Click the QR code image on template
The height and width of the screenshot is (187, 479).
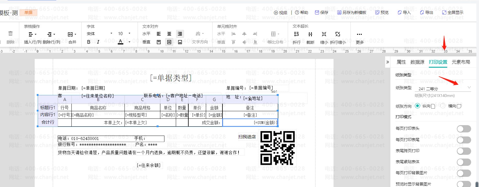pos(277,148)
